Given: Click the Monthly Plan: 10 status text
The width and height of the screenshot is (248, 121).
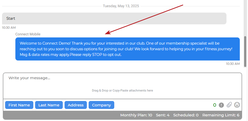Looking at the screenshot, I should [136, 115].
